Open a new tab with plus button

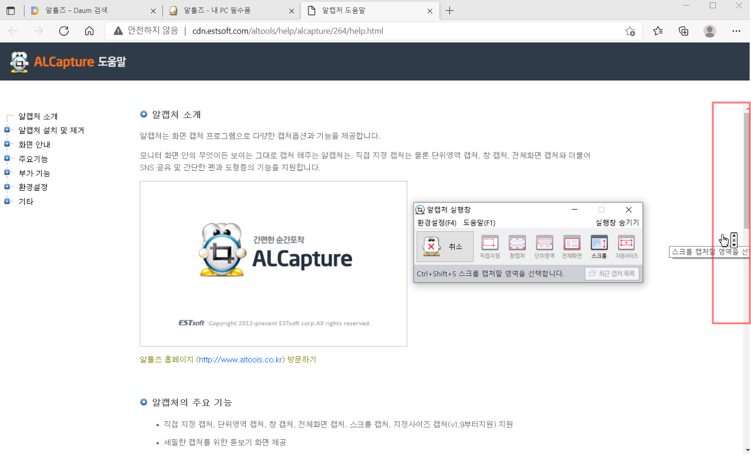pos(449,11)
